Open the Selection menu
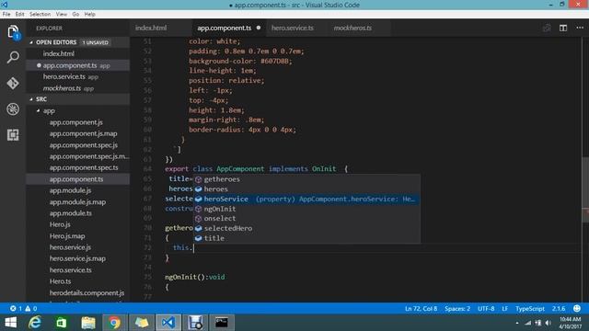Screen dimensions: 589x331 pyautogui.click(x=40, y=15)
